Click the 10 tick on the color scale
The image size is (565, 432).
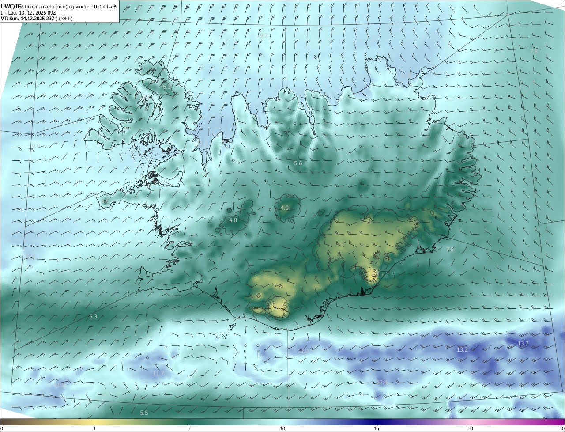pos(282,428)
